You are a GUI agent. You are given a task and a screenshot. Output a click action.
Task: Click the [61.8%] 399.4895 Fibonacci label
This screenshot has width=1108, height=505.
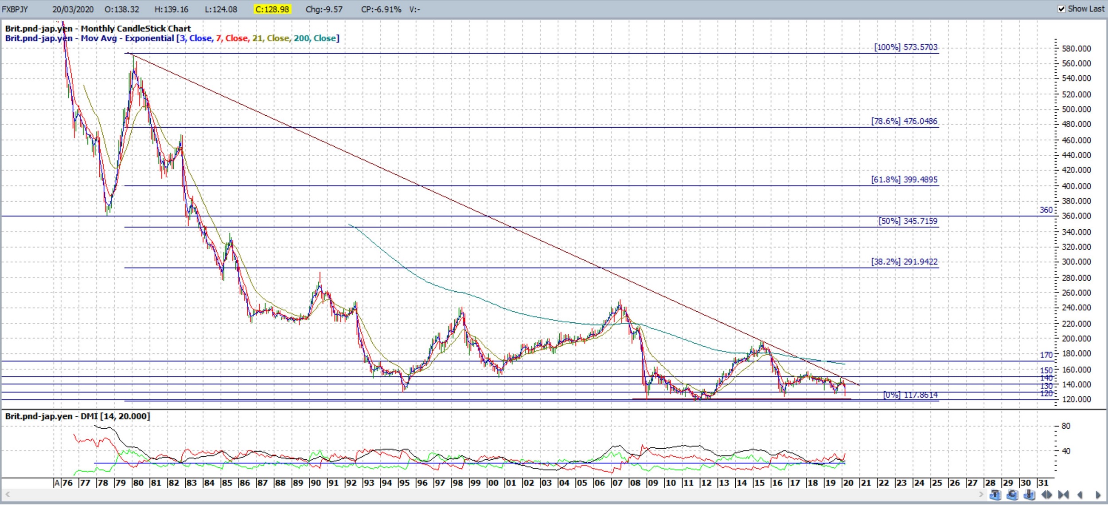(904, 180)
